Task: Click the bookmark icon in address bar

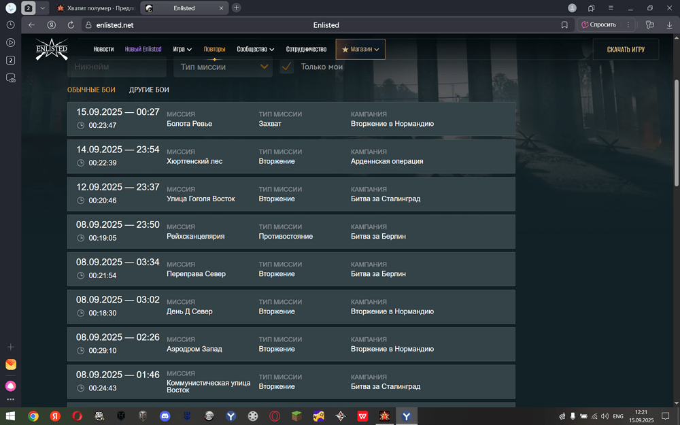Action: pos(564,25)
